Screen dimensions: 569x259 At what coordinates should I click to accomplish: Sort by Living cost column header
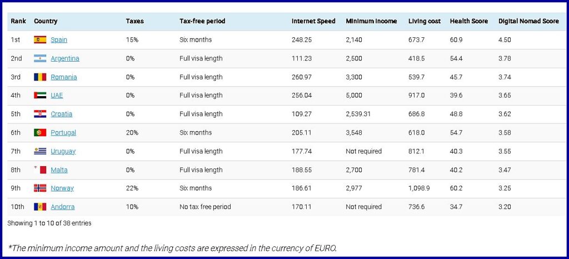pyautogui.click(x=425, y=21)
